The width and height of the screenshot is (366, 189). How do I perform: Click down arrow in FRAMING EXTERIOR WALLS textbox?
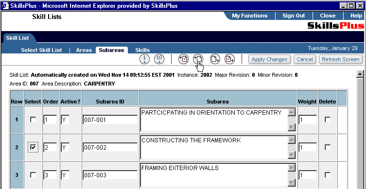292,183
